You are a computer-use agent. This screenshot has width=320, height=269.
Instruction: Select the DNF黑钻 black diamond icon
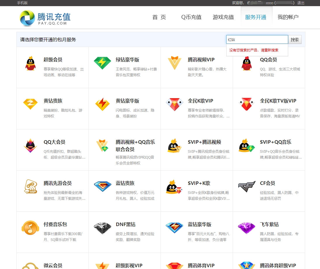pos(102,228)
